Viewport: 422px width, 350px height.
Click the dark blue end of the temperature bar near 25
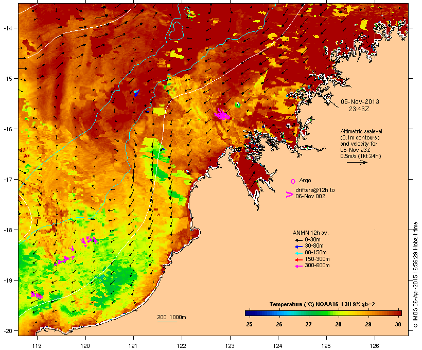point(249,313)
